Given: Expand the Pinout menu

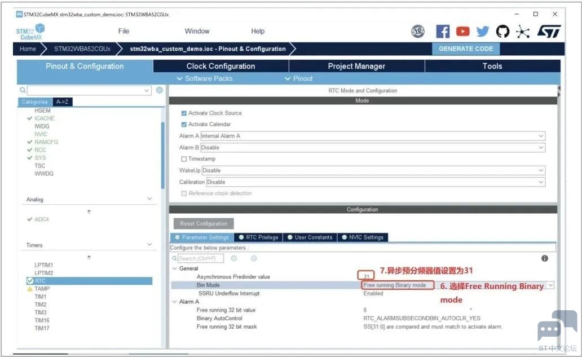Looking at the screenshot, I should point(299,78).
